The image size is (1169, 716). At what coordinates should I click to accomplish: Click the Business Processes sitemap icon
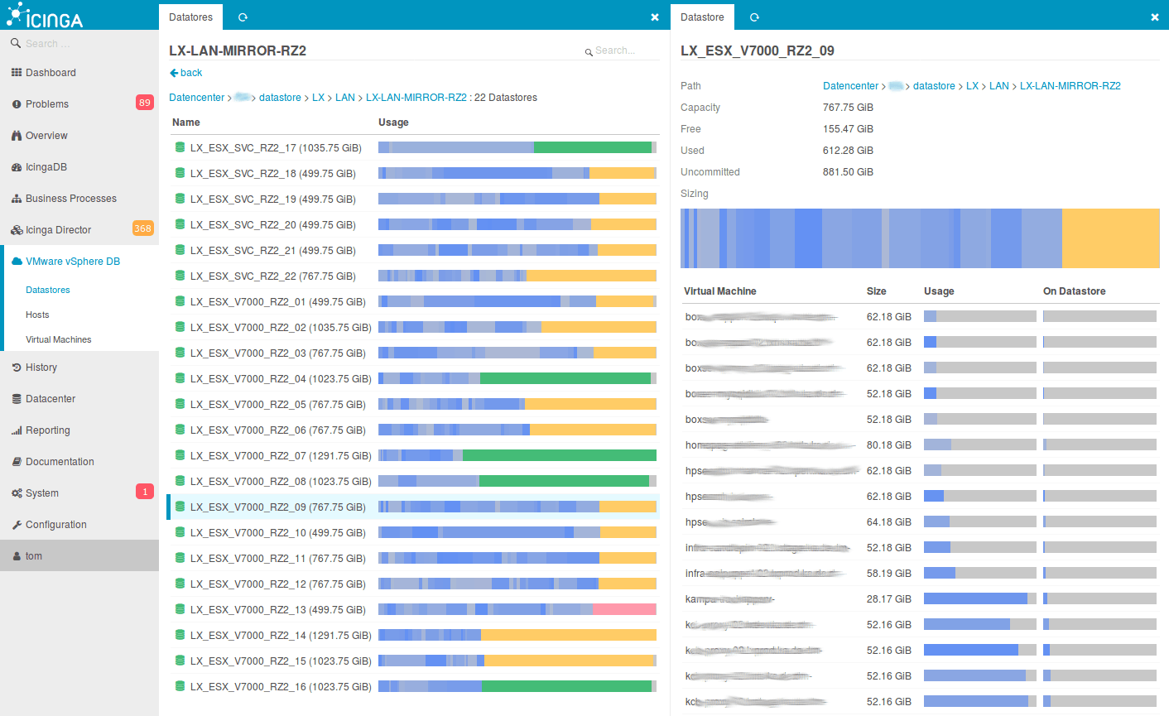pyautogui.click(x=17, y=199)
